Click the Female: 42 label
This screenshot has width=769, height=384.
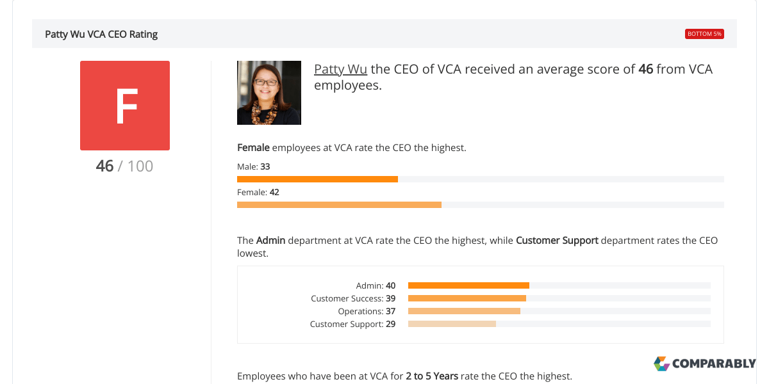pyautogui.click(x=258, y=192)
